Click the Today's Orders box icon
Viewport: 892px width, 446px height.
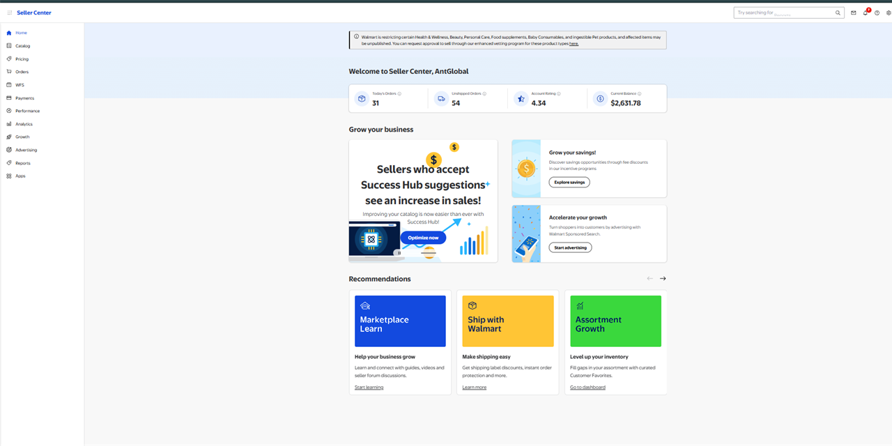pyautogui.click(x=362, y=98)
